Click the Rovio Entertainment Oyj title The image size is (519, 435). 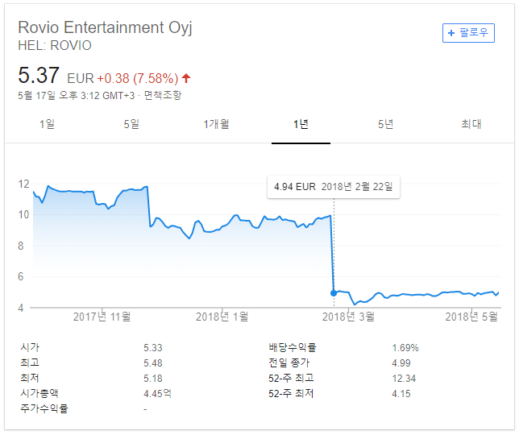105,27
